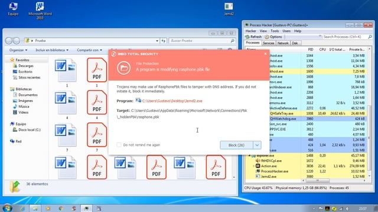
Task: Select the QHWatchdog.exe process row
Action: (318, 119)
